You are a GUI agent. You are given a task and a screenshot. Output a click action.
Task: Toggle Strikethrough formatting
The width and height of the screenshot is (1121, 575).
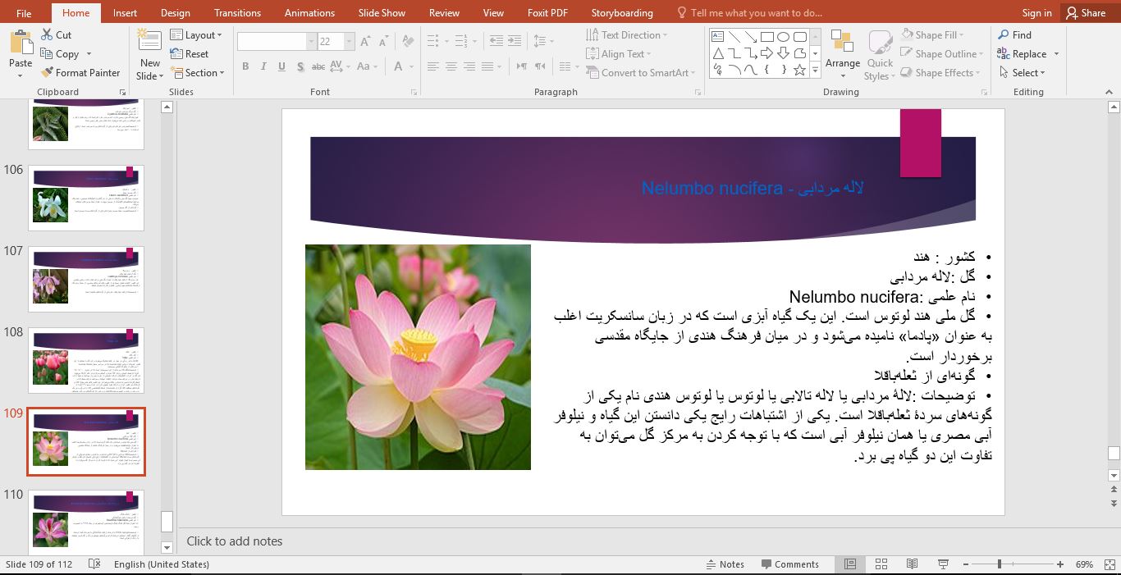[320, 66]
